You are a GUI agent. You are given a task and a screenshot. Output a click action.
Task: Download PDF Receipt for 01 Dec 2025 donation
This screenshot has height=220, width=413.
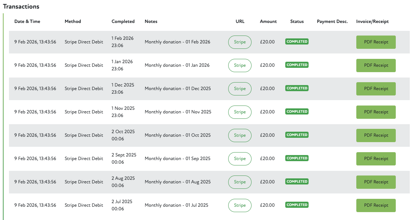(376, 89)
